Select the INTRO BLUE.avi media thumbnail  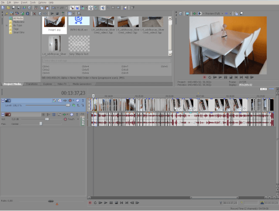tap(79, 24)
